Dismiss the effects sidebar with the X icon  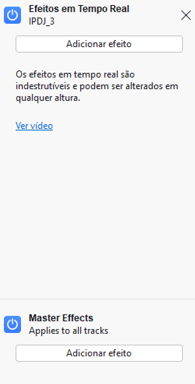point(186,15)
